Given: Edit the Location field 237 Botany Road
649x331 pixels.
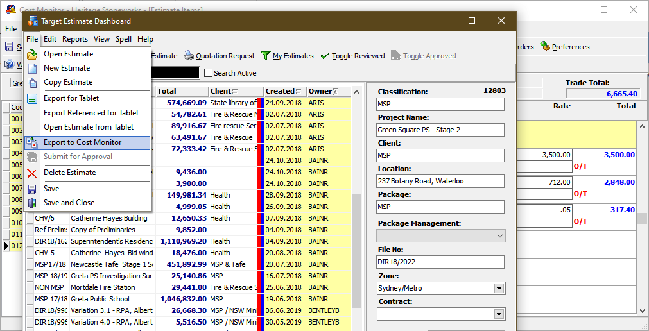Looking at the screenshot, I should (441, 182).
